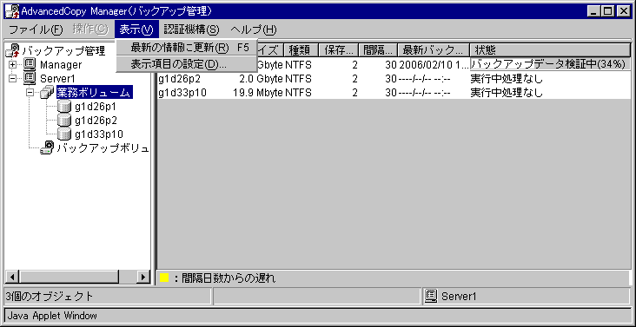This screenshot has width=636, height=327.
Task: Select バックアップボリューム tree label
Action: (x=103, y=148)
